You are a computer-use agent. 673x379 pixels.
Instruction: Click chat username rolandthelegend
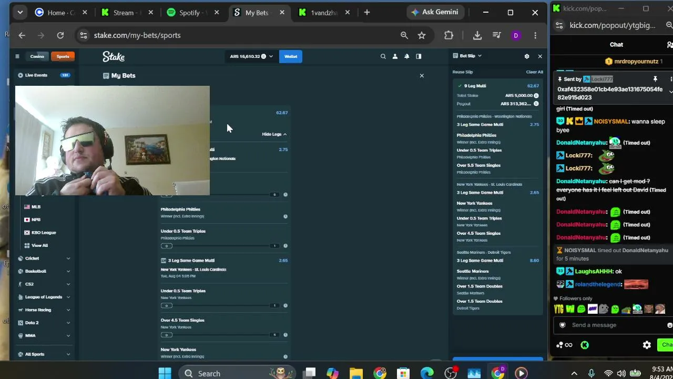click(598, 284)
